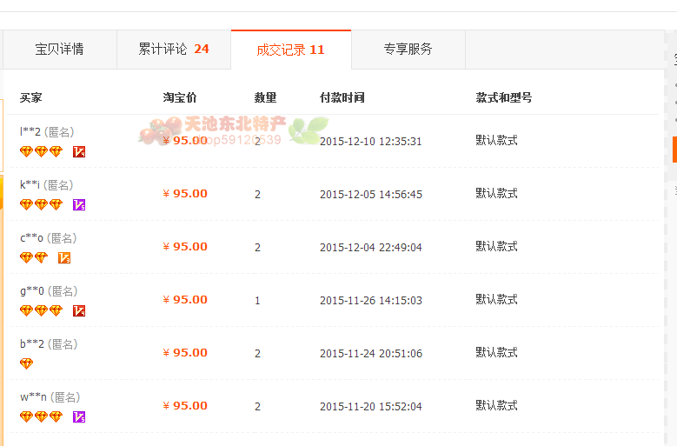Viewport: 677px width, 446px height.
Task: Click the diamond rating icons under buyer k**i
Action: pyautogui.click(x=41, y=205)
